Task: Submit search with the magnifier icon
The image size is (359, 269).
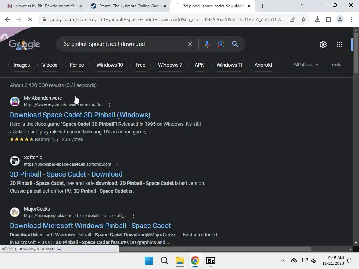Action: click(x=235, y=44)
